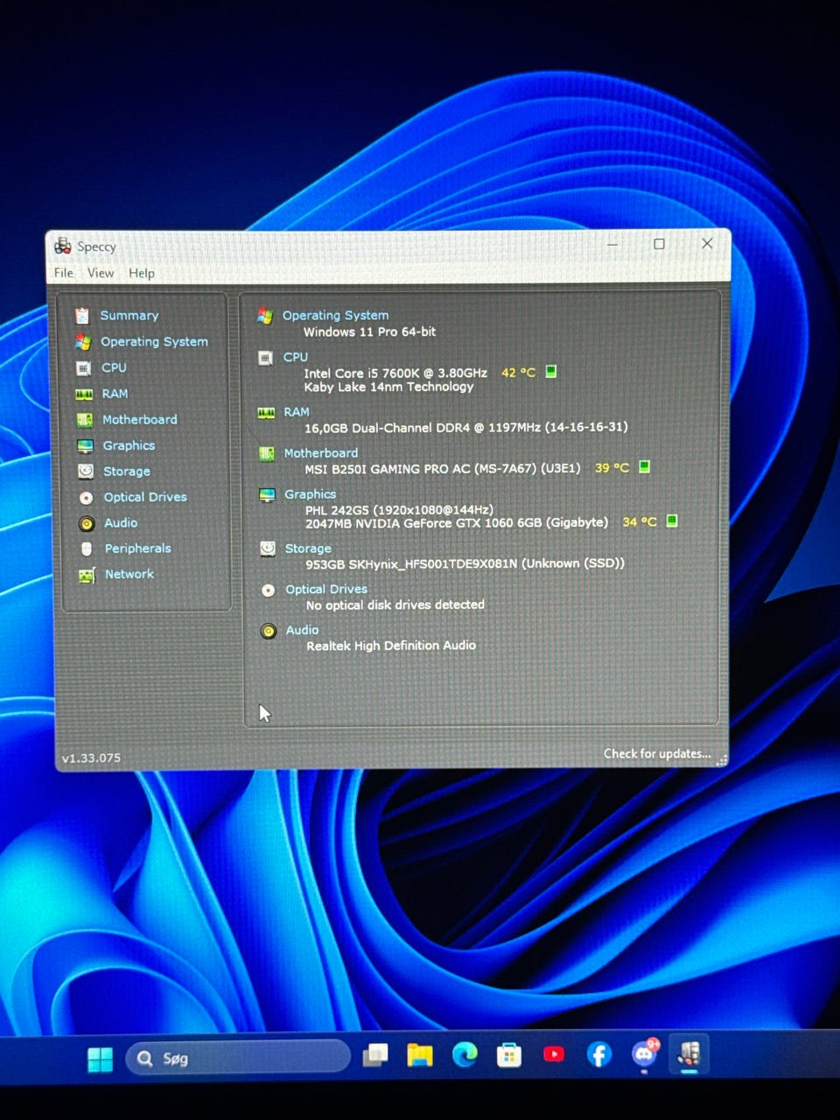Click the Check for updates link
This screenshot has width=840, height=1120.
pyautogui.click(x=656, y=753)
